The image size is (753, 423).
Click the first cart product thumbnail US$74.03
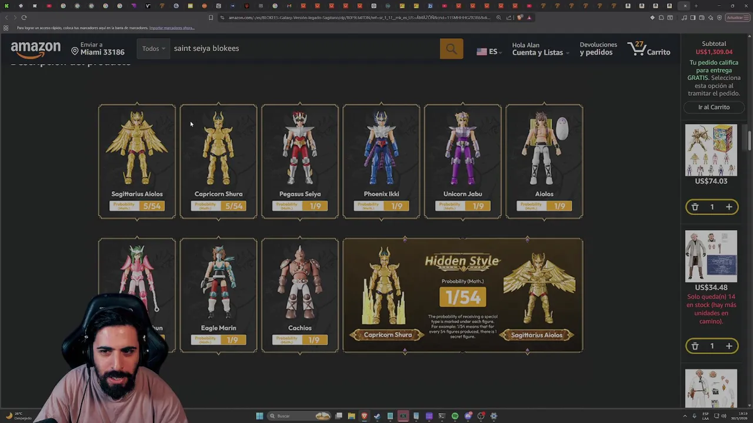(x=711, y=150)
